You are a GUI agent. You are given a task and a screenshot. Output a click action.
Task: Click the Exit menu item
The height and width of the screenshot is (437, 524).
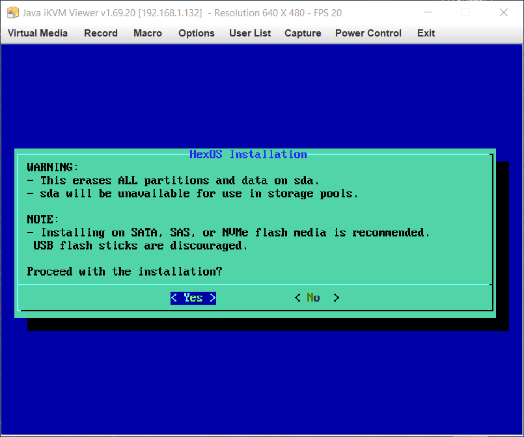click(426, 33)
